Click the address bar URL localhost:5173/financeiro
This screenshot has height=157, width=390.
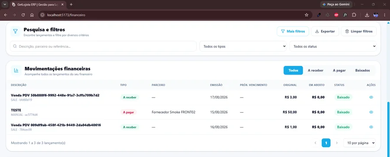pos(66,15)
